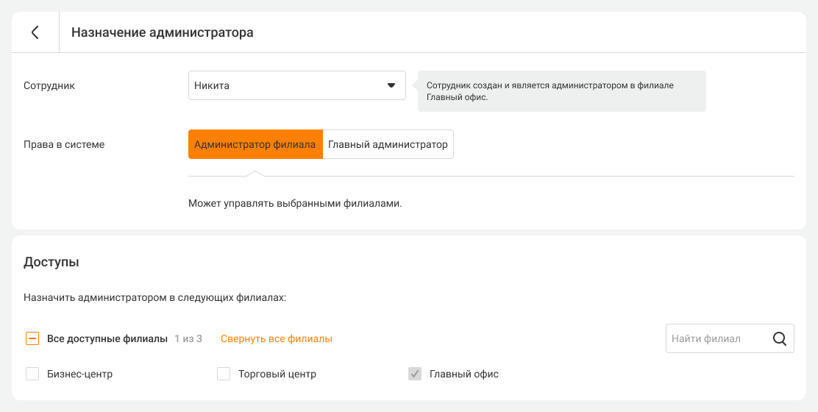Image resolution: width=818 pixels, height=412 pixels.
Task: Check the Торговый центр checkbox
Action: click(224, 374)
